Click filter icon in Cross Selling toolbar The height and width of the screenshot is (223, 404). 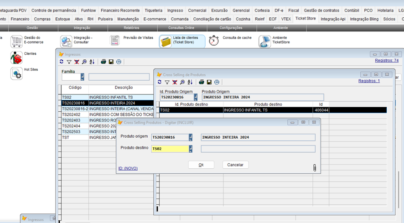point(167,82)
